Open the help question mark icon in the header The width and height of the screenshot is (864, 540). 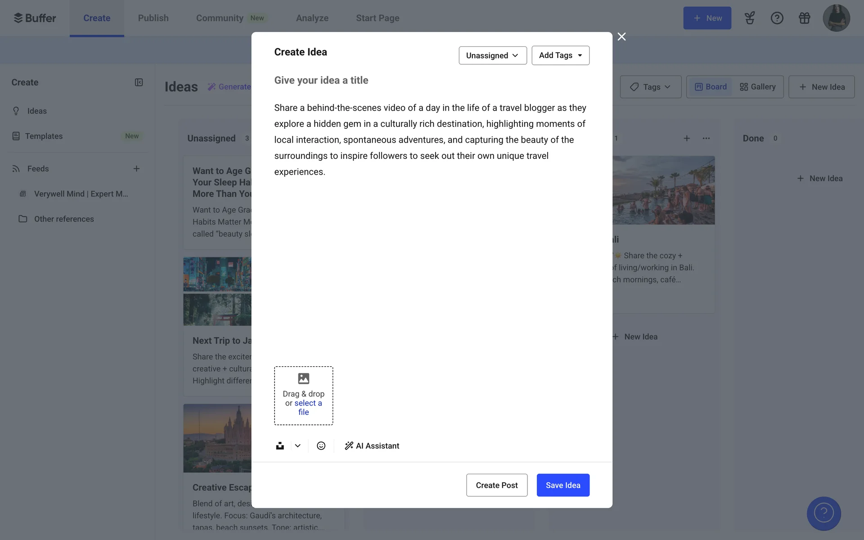tap(777, 18)
